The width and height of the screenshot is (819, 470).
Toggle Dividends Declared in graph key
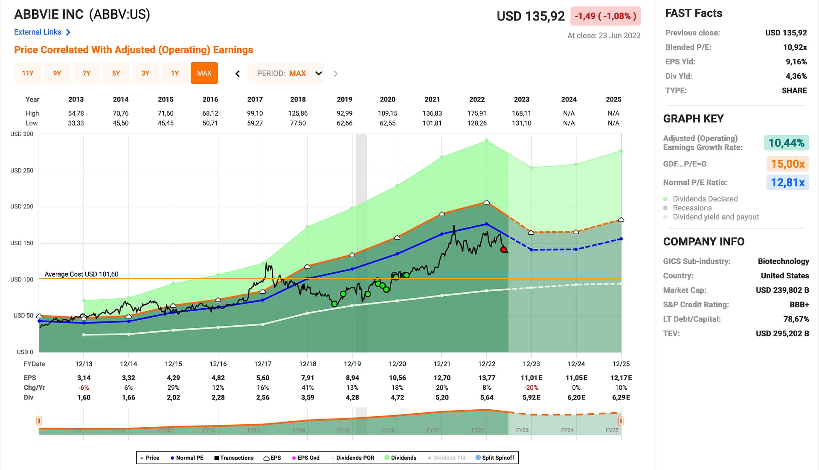tap(700, 199)
